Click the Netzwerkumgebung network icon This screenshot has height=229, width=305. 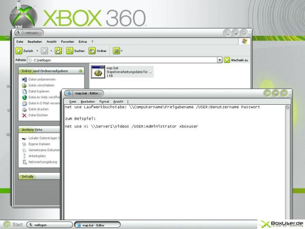(24, 162)
